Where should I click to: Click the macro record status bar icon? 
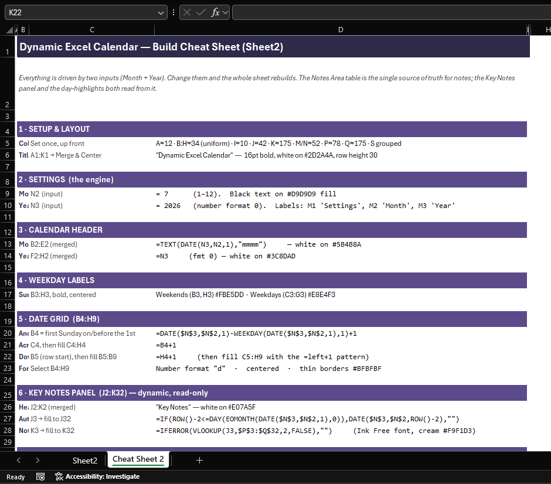[x=40, y=476]
